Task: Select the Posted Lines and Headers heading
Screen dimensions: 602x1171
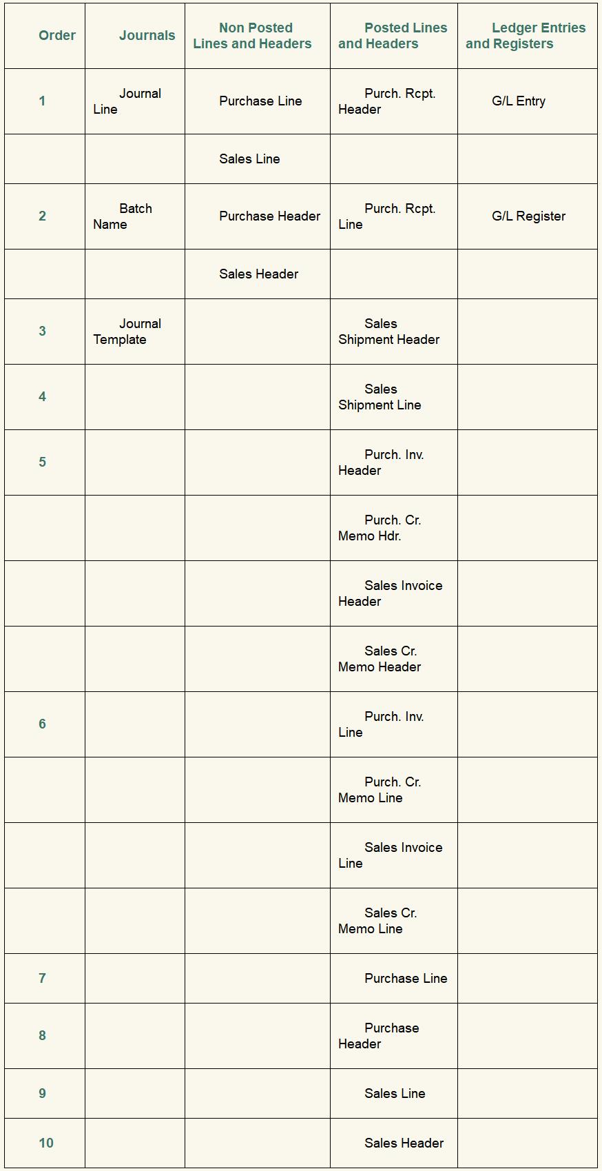Action: [393, 36]
